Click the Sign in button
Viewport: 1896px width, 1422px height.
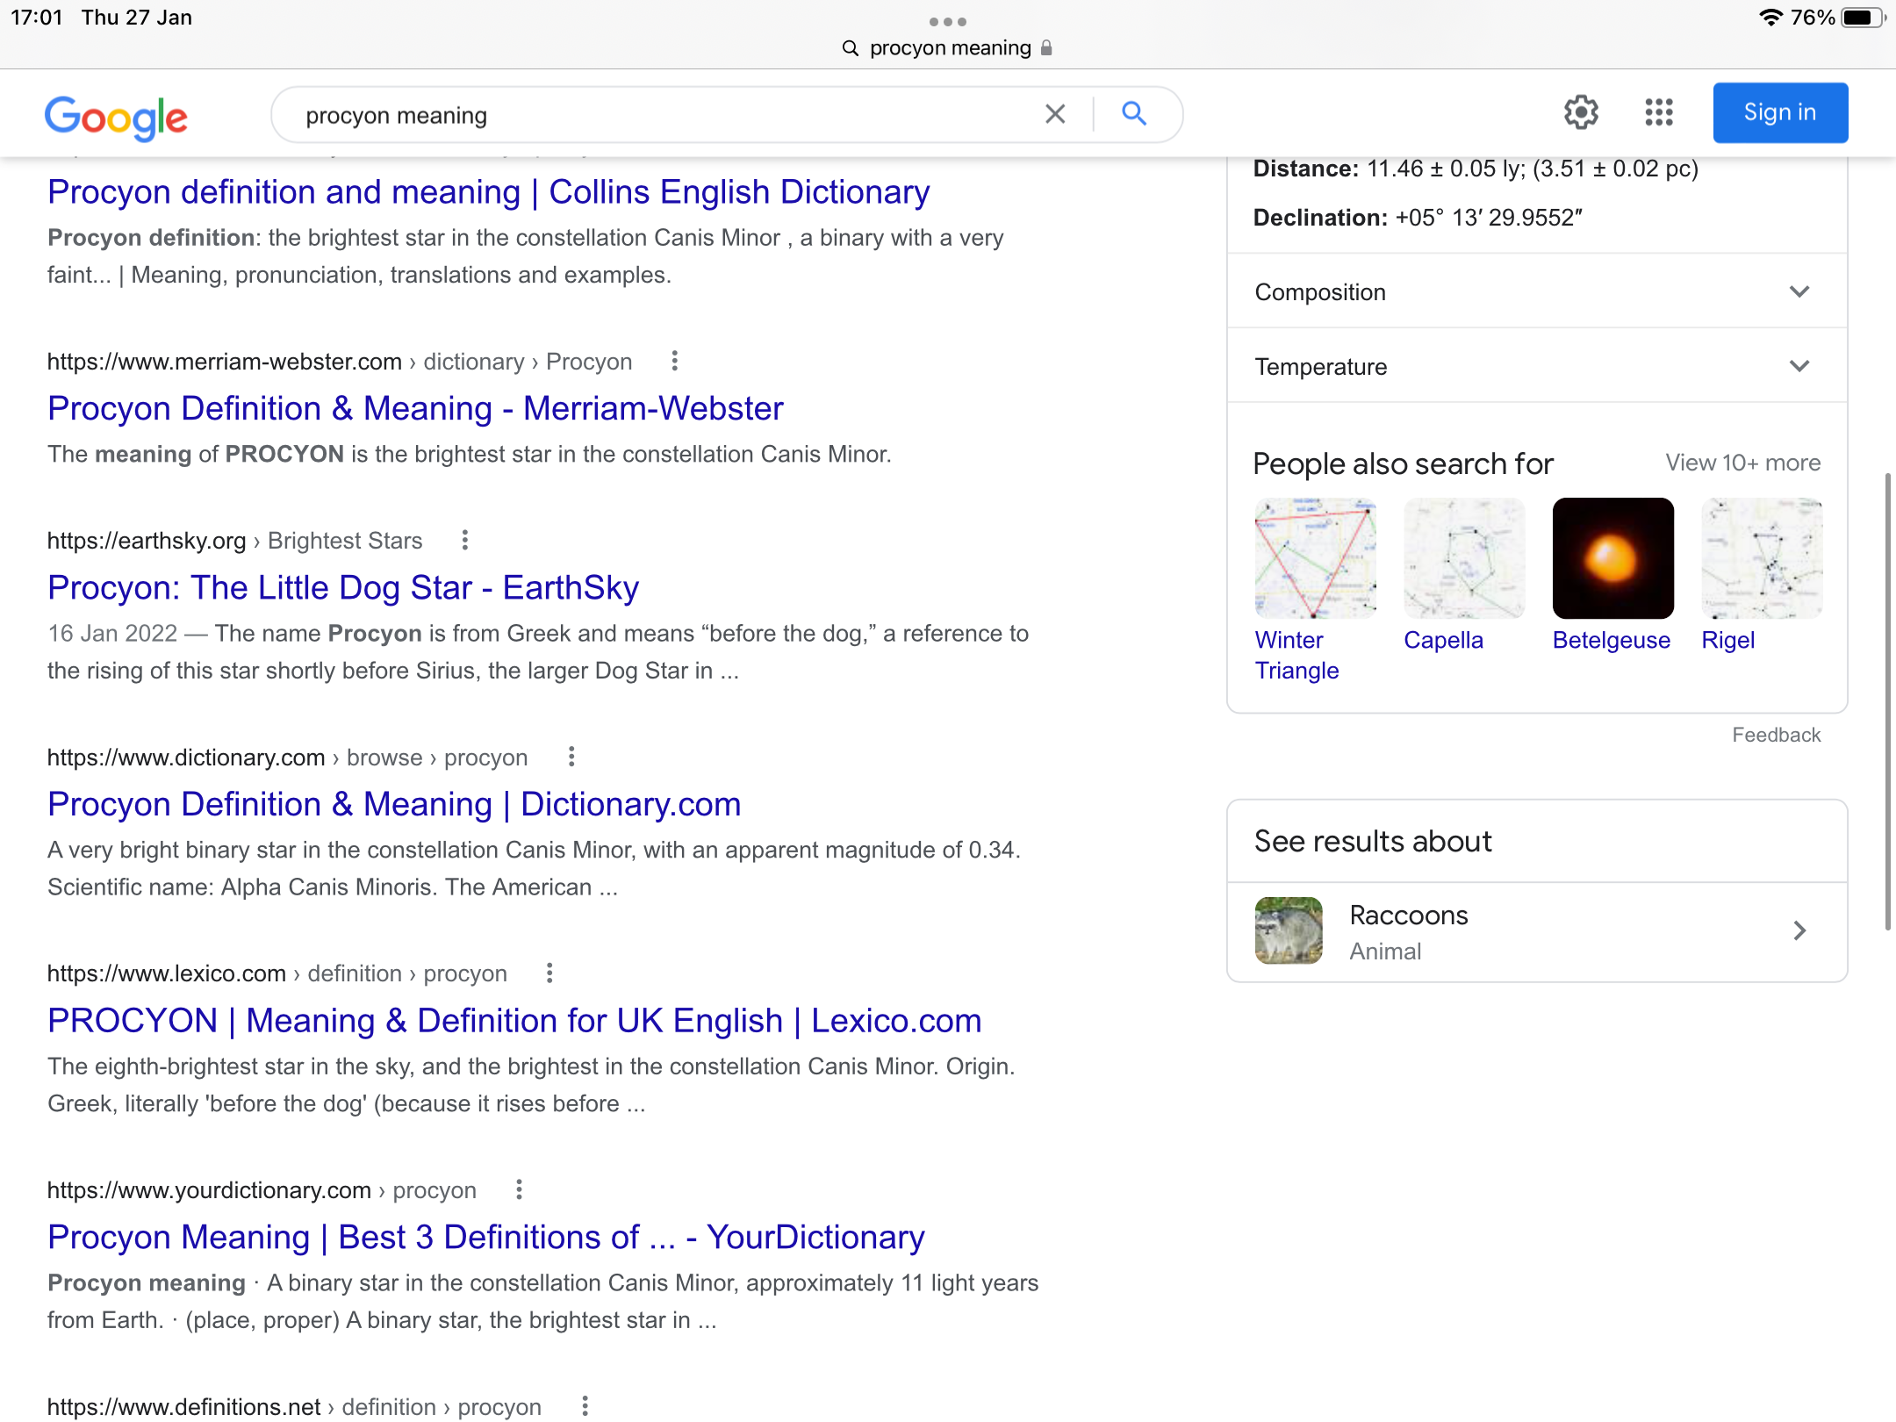tap(1780, 112)
